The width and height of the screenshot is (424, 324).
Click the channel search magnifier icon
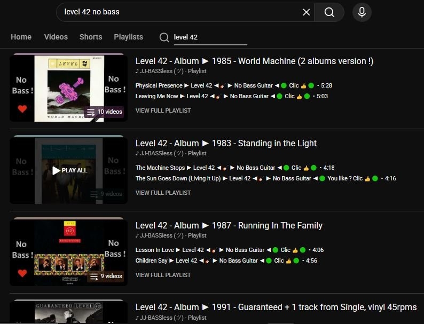(x=164, y=37)
